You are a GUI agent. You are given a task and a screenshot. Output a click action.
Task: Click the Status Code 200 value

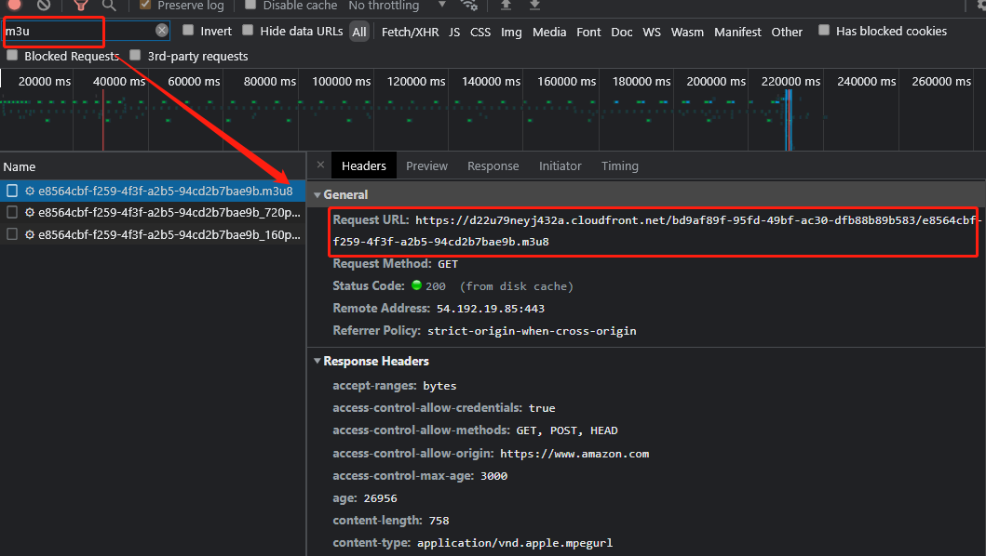(x=436, y=286)
